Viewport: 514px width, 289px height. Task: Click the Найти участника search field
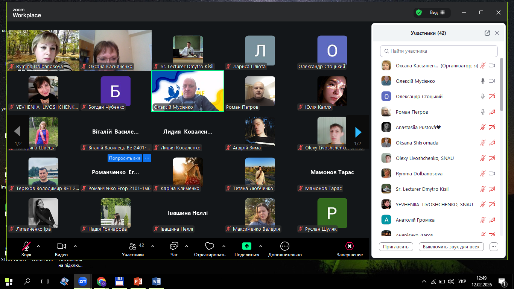(439, 51)
